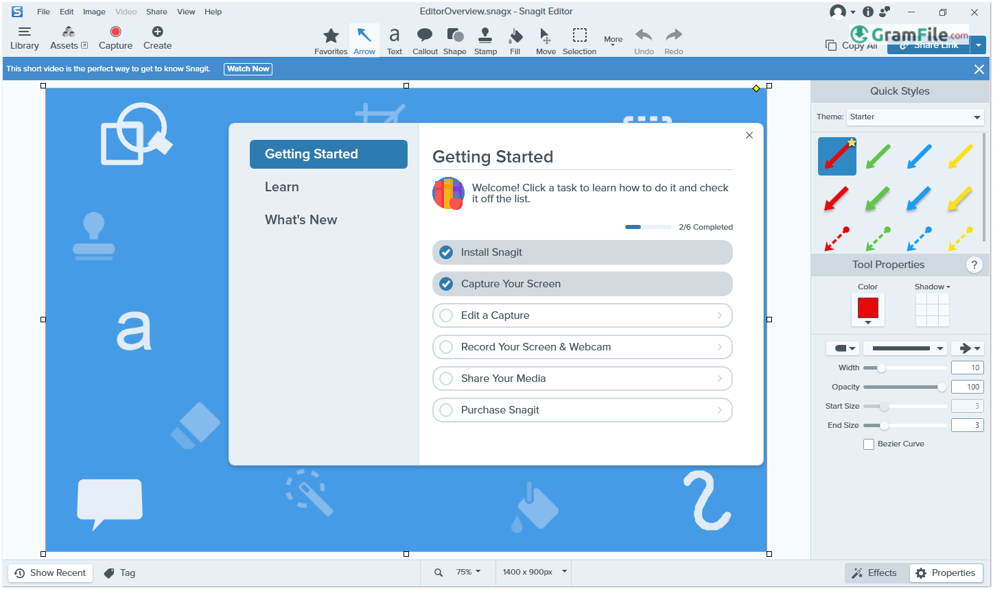
Task: Open the info icon in title bar
Action: click(868, 12)
